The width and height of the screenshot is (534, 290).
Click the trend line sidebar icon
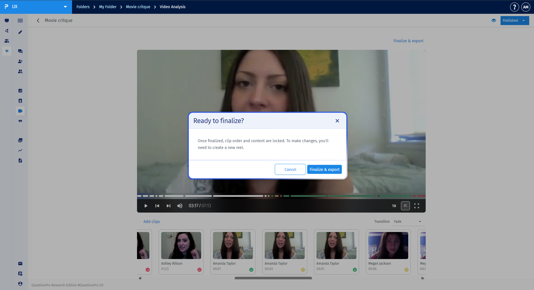coord(20,150)
